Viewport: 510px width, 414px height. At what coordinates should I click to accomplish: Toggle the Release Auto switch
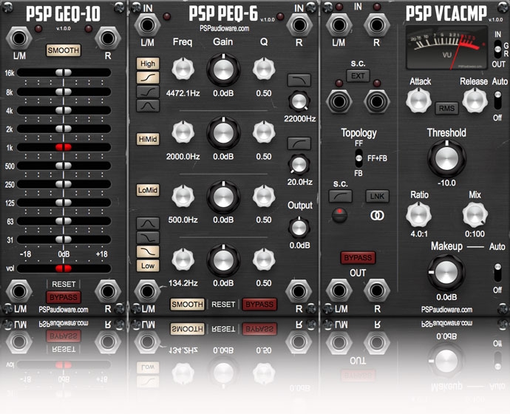[499, 100]
